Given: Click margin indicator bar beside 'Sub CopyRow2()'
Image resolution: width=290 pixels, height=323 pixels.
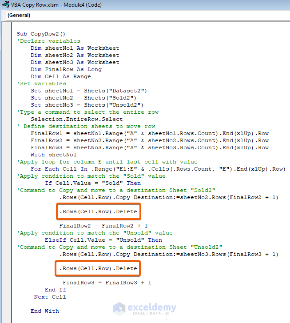Looking at the screenshot, I should click(7, 34).
